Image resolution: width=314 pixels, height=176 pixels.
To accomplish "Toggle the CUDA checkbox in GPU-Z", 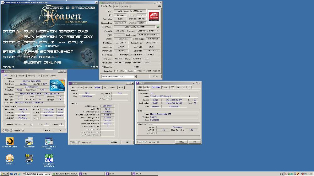I will (126, 71).
